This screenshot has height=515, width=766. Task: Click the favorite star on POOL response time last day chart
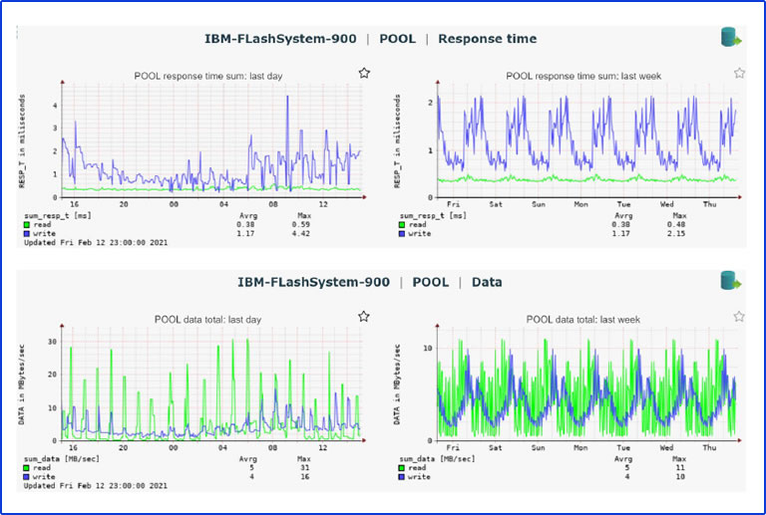(x=364, y=73)
